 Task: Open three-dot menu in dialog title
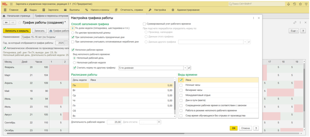point(253,18)
